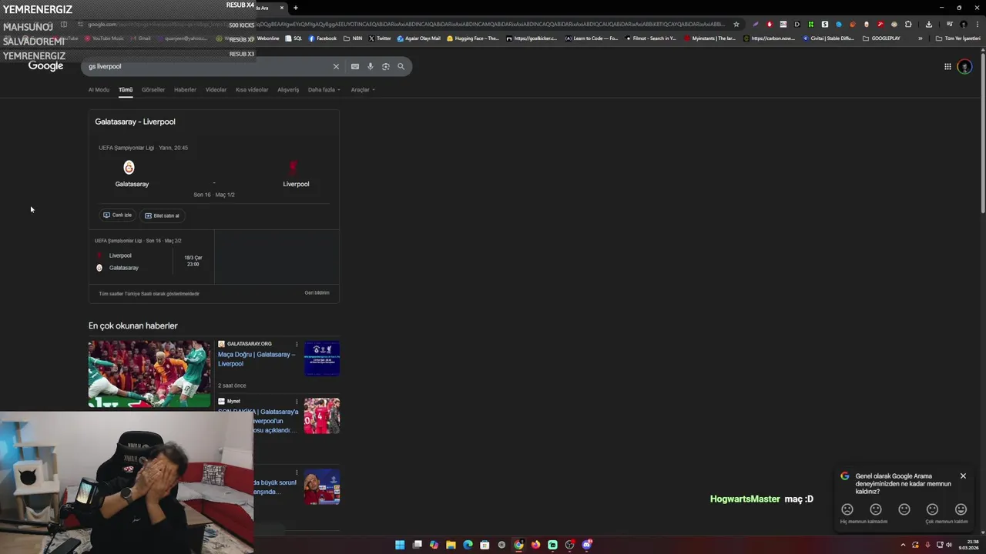Open Microsoft Edge from the taskbar

coord(468,545)
